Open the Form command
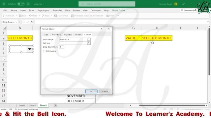 pyautogui.click(x=110, y=16)
